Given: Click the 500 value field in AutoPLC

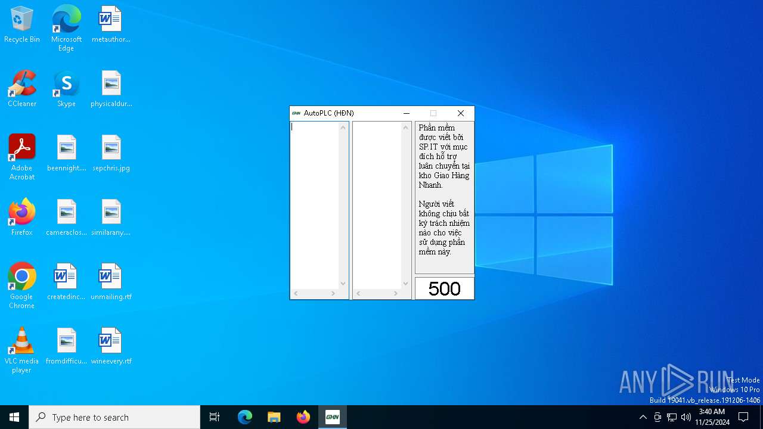Looking at the screenshot, I should point(445,288).
